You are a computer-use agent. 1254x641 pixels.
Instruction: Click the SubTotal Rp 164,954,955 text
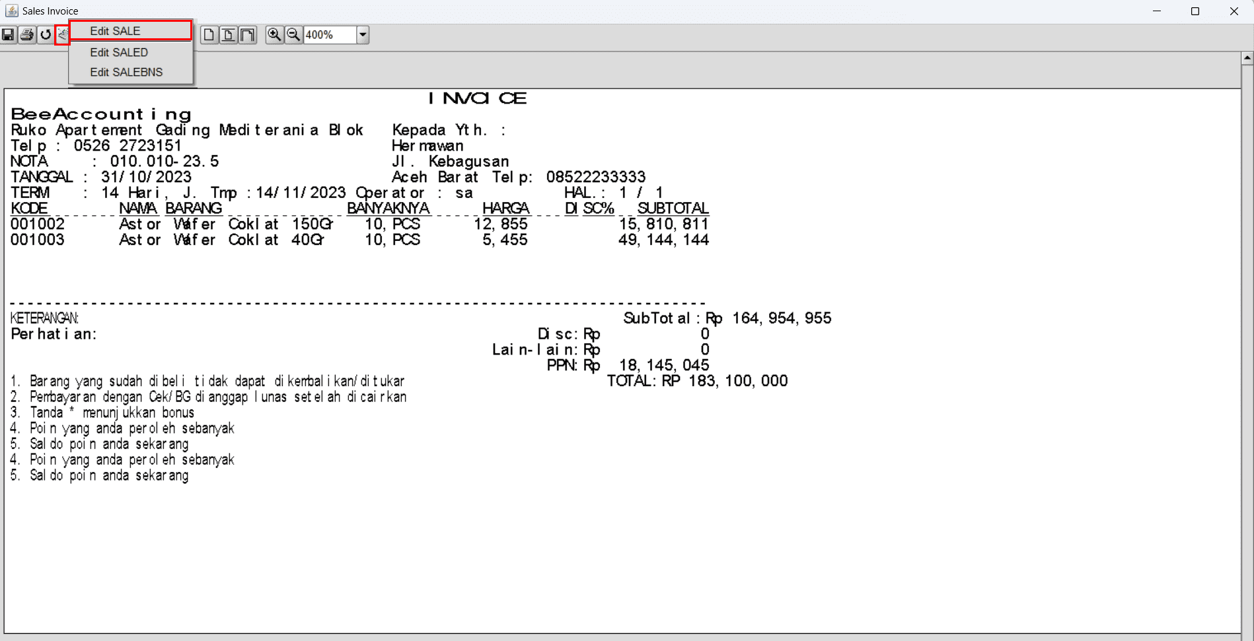pyautogui.click(x=727, y=318)
